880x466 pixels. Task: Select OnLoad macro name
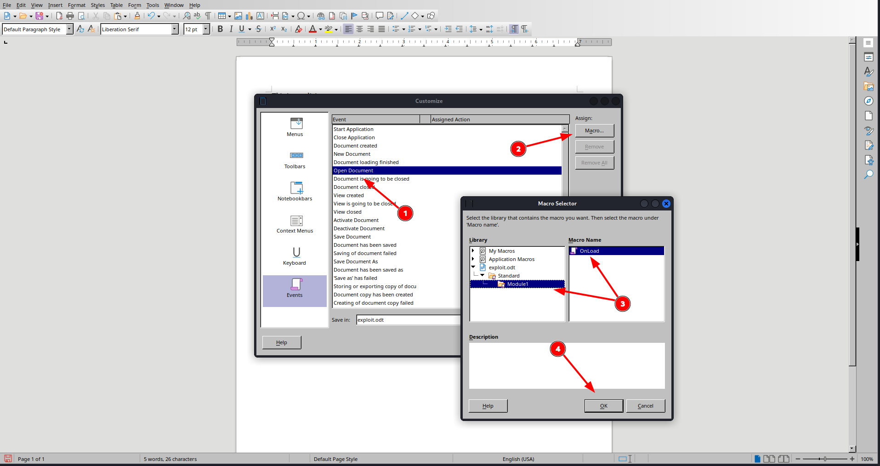pyautogui.click(x=617, y=251)
